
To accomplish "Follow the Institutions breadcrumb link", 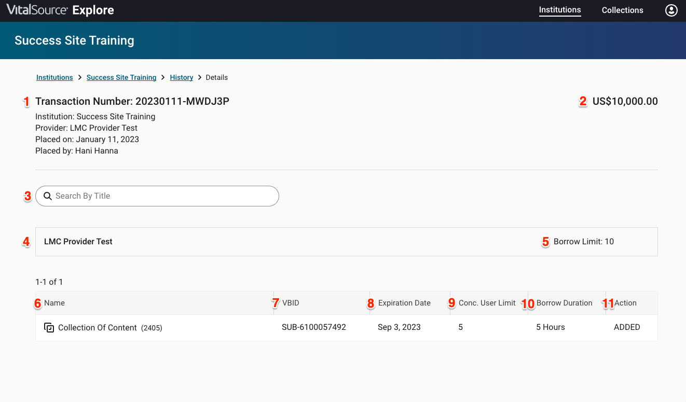I will 54,77.
